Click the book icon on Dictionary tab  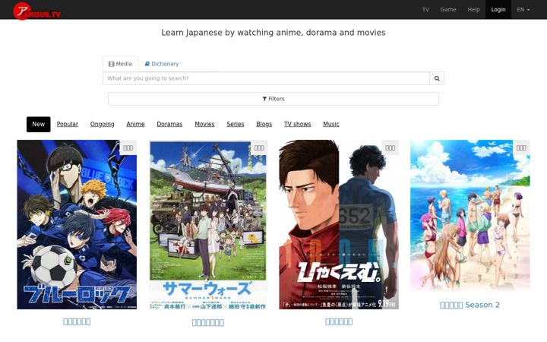point(147,64)
